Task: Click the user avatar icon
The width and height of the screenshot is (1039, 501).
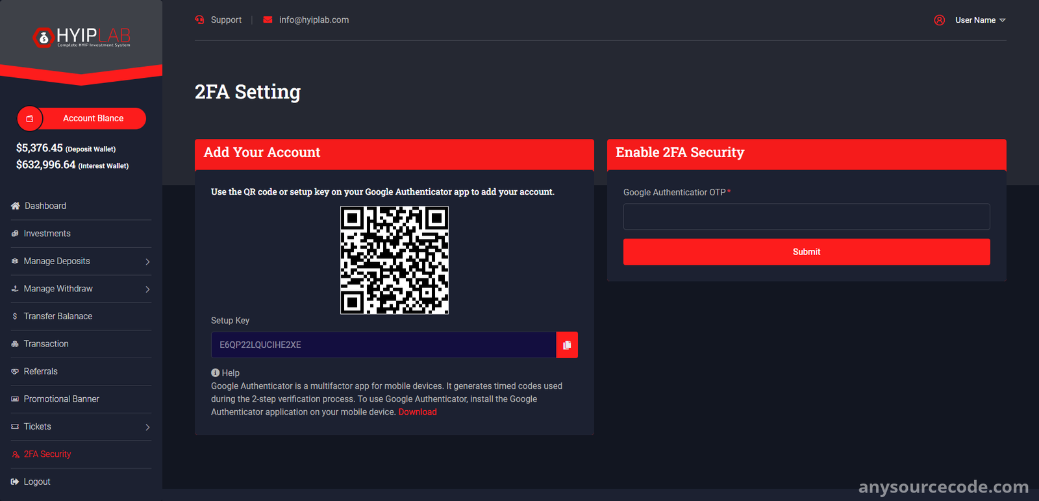Action: (x=940, y=20)
